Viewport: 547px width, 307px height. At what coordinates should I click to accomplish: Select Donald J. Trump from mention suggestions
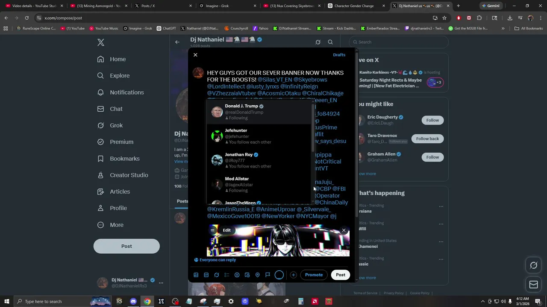tap(259, 112)
